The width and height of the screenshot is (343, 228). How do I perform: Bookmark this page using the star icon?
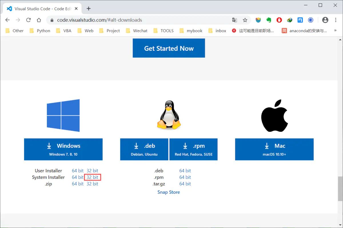pyautogui.click(x=245, y=20)
